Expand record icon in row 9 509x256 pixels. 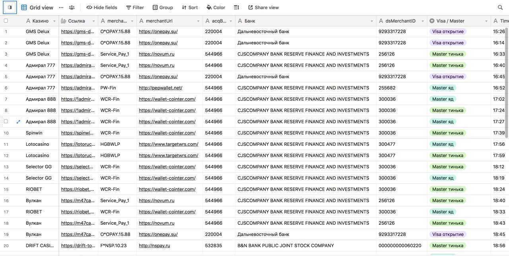[x=18, y=122]
